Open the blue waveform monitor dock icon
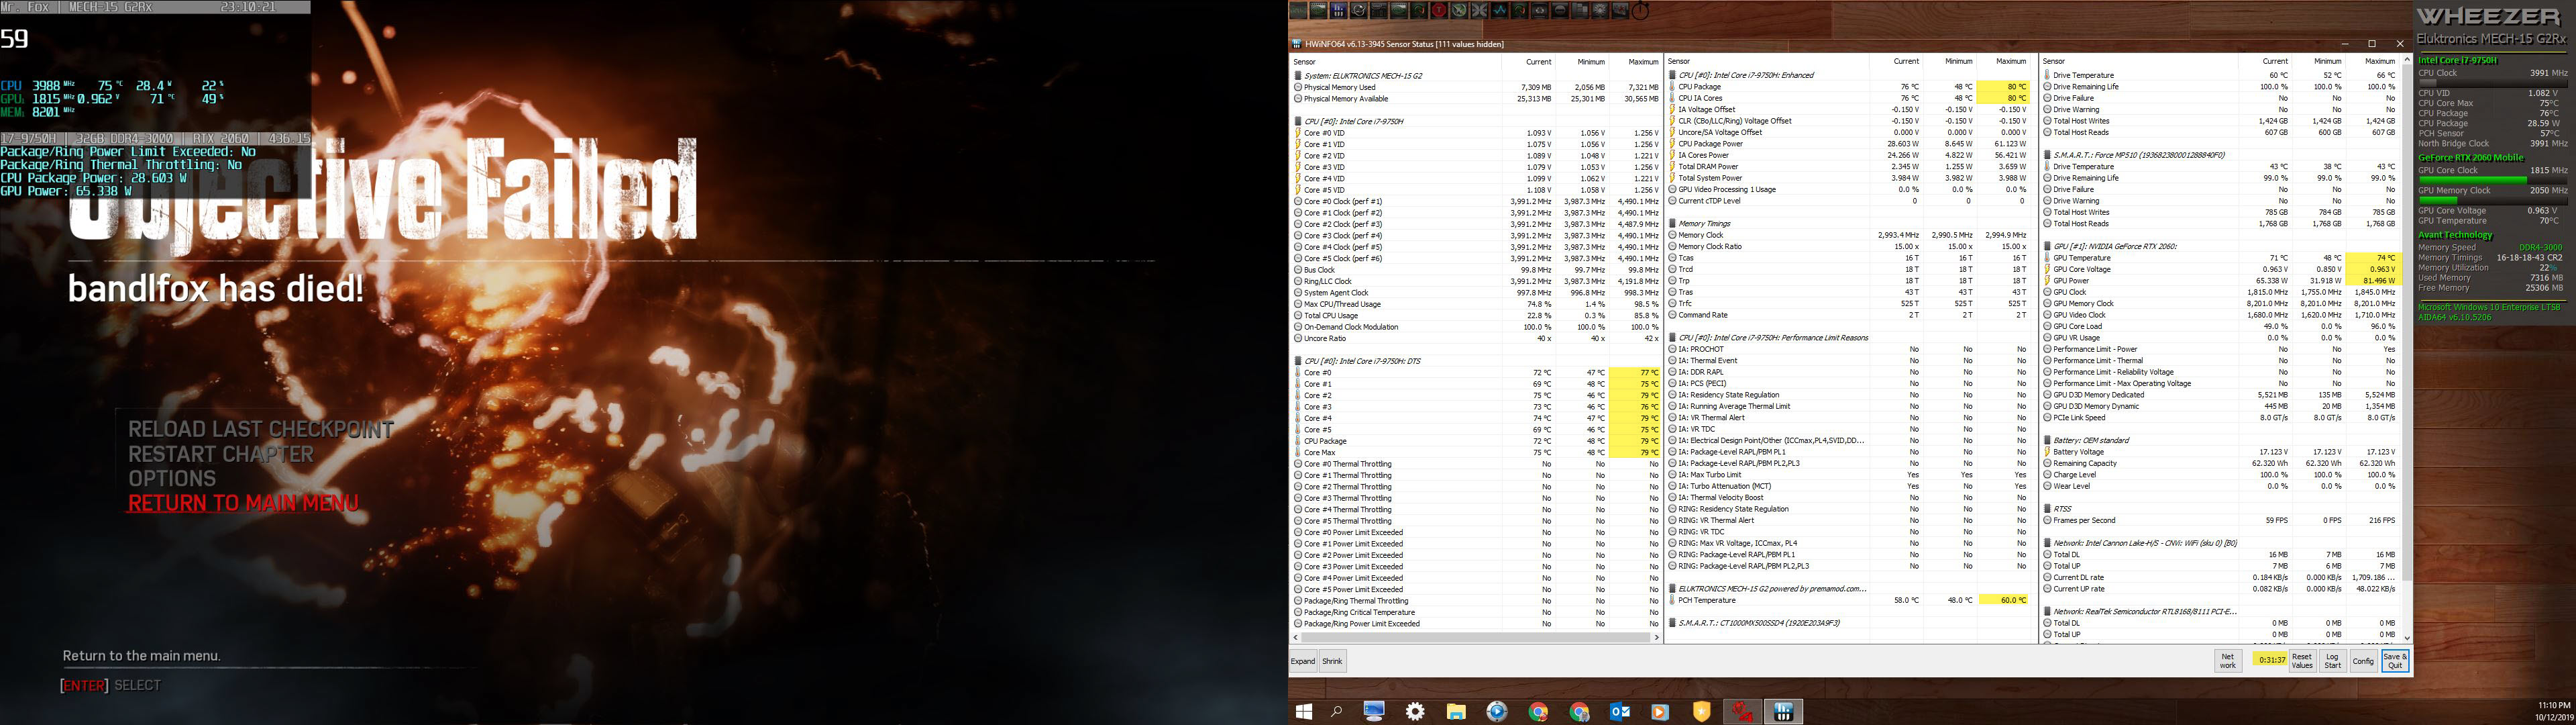 pyautogui.click(x=1500, y=11)
